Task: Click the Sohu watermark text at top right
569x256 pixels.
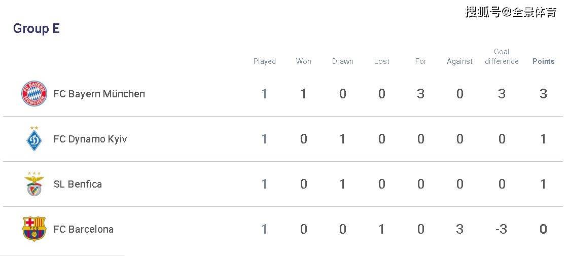Action: click(511, 12)
